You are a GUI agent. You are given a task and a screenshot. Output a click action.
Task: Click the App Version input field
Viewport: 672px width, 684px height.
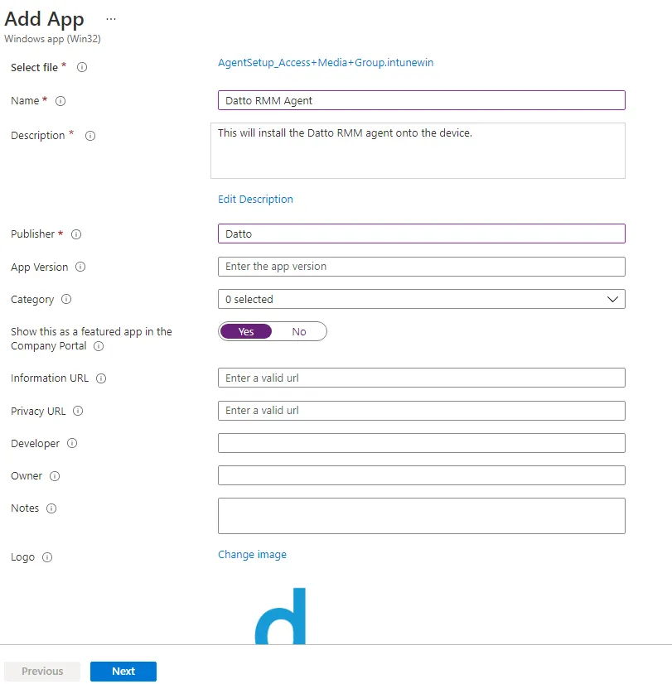click(x=422, y=267)
